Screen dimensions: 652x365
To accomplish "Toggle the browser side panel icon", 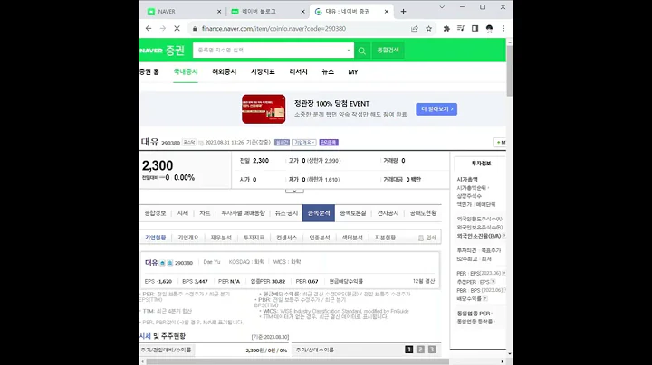I will [x=475, y=28].
